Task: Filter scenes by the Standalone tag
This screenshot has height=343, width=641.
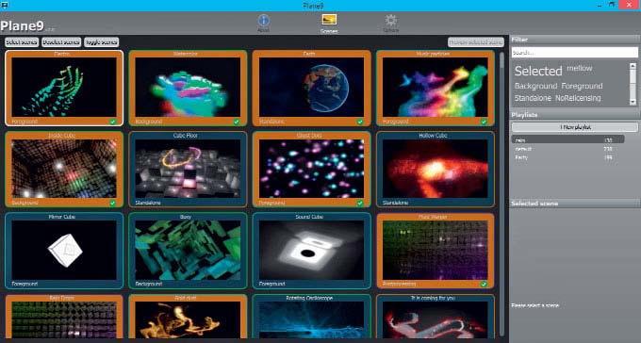Action: click(x=533, y=98)
